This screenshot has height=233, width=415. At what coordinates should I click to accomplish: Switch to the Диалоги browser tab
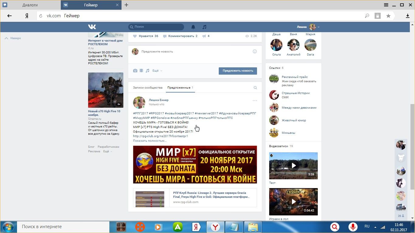[x=30, y=5]
